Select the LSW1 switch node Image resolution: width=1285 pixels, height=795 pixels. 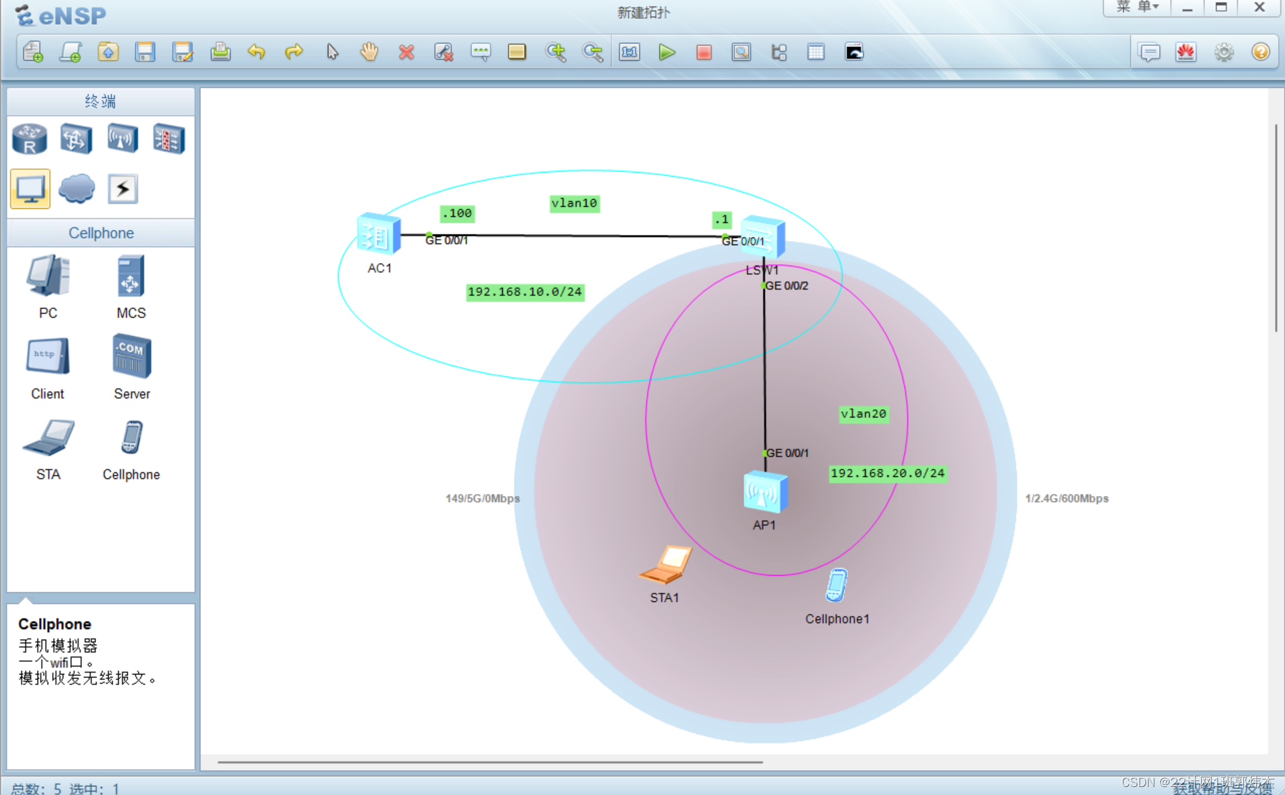pos(763,237)
